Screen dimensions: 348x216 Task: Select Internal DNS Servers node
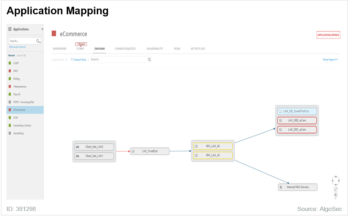click(298, 187)
